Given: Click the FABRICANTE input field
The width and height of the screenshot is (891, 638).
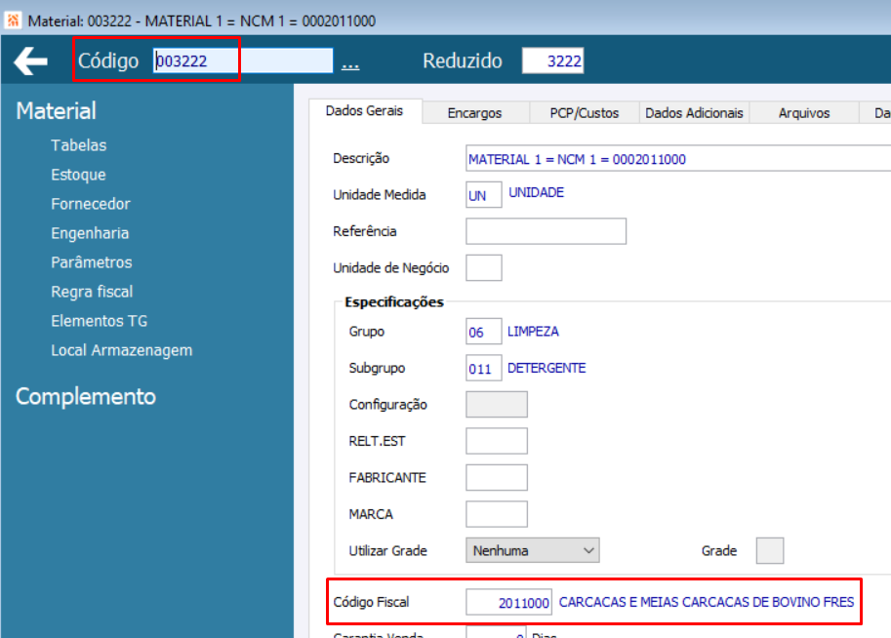Looking at the screenshot, I should [x=497, y=477].
